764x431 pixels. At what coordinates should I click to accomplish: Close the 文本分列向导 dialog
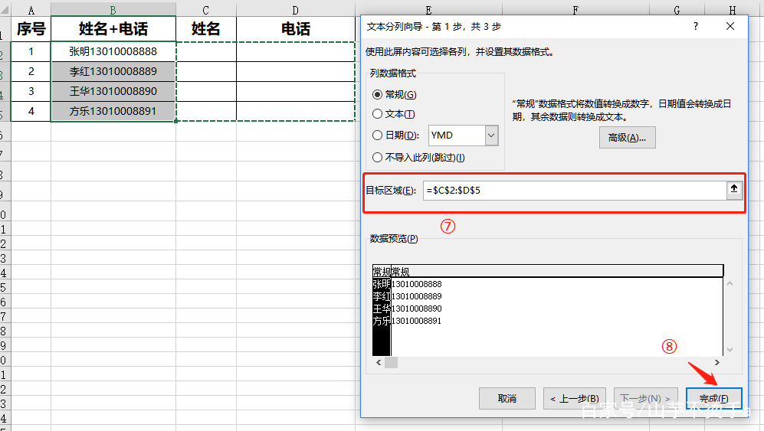[730, 26]
